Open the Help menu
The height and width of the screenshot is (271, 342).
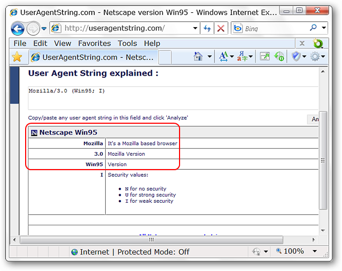point(152,43)
